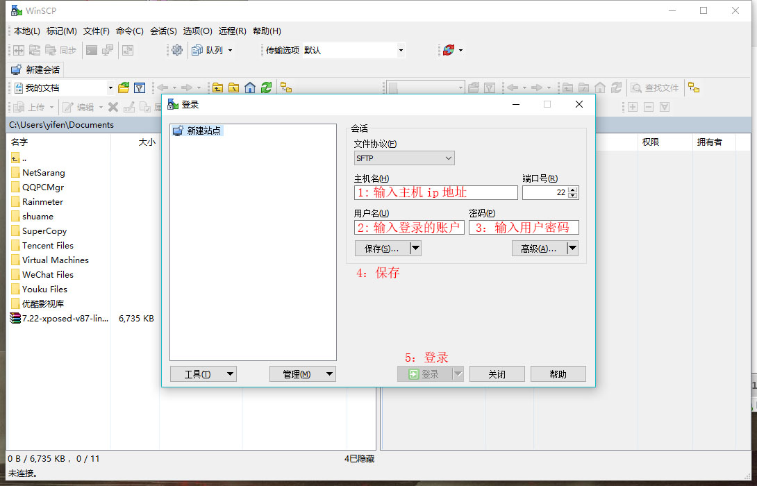Go to local parent directory icon

(218, 87)
